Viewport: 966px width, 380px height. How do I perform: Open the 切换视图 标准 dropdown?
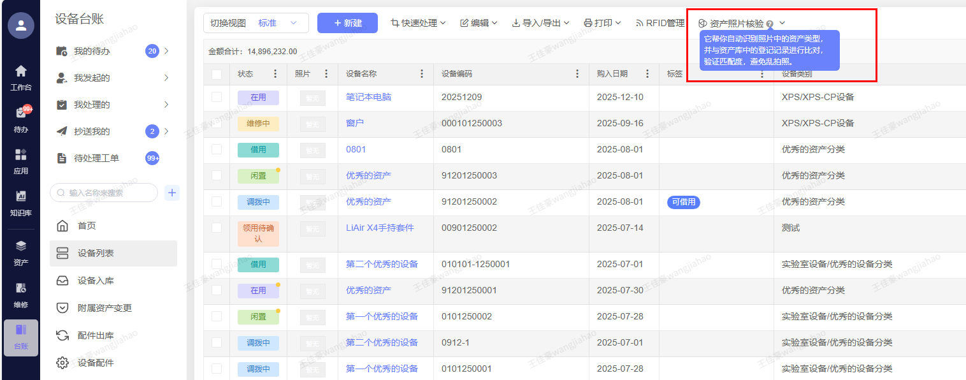coord(256,23)
